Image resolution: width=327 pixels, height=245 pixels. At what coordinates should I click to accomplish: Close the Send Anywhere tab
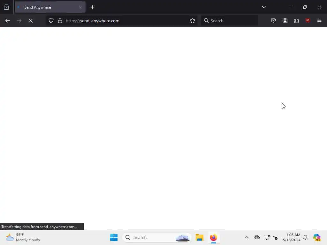point(80,7)
